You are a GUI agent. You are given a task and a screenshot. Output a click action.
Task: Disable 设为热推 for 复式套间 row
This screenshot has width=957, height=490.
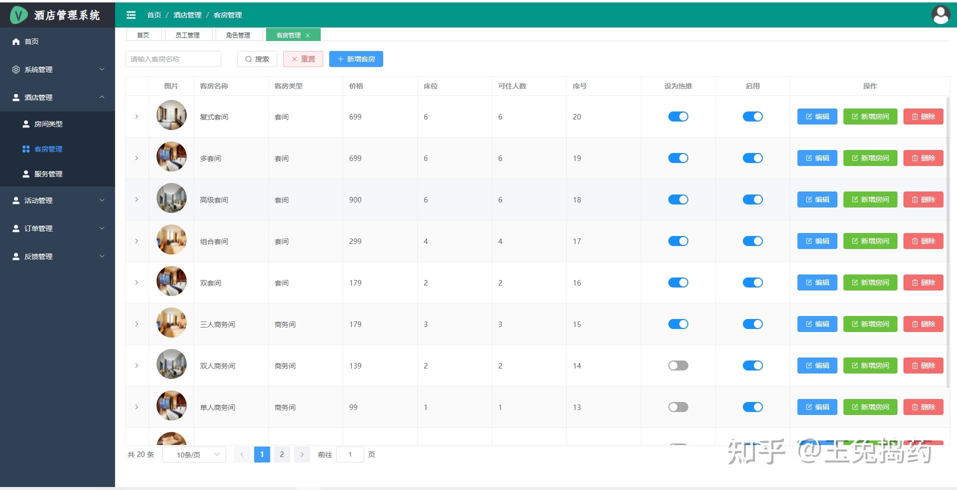678,116
